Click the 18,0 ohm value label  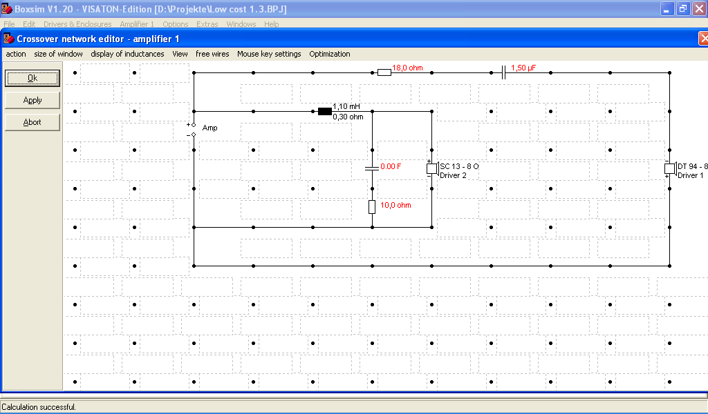[407, 68]
